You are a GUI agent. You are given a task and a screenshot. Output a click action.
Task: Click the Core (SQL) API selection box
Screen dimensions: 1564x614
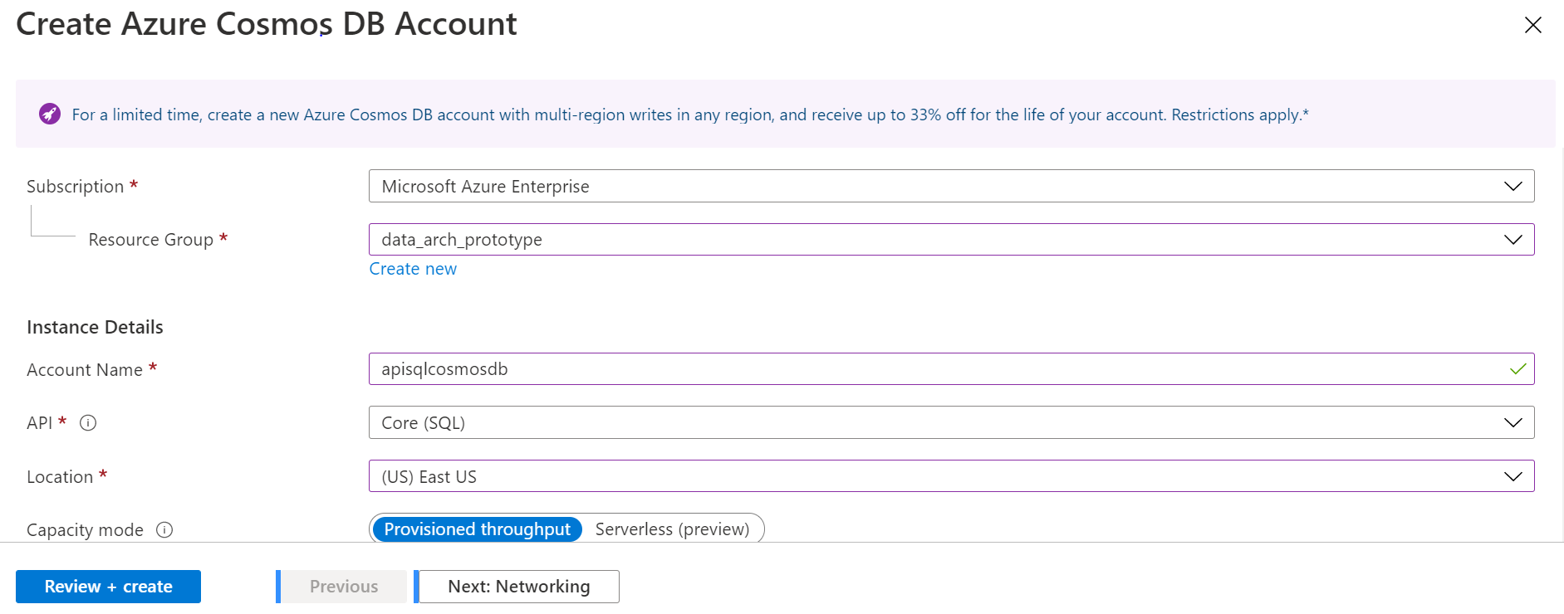pyautogui.click(x=914, y=423)
